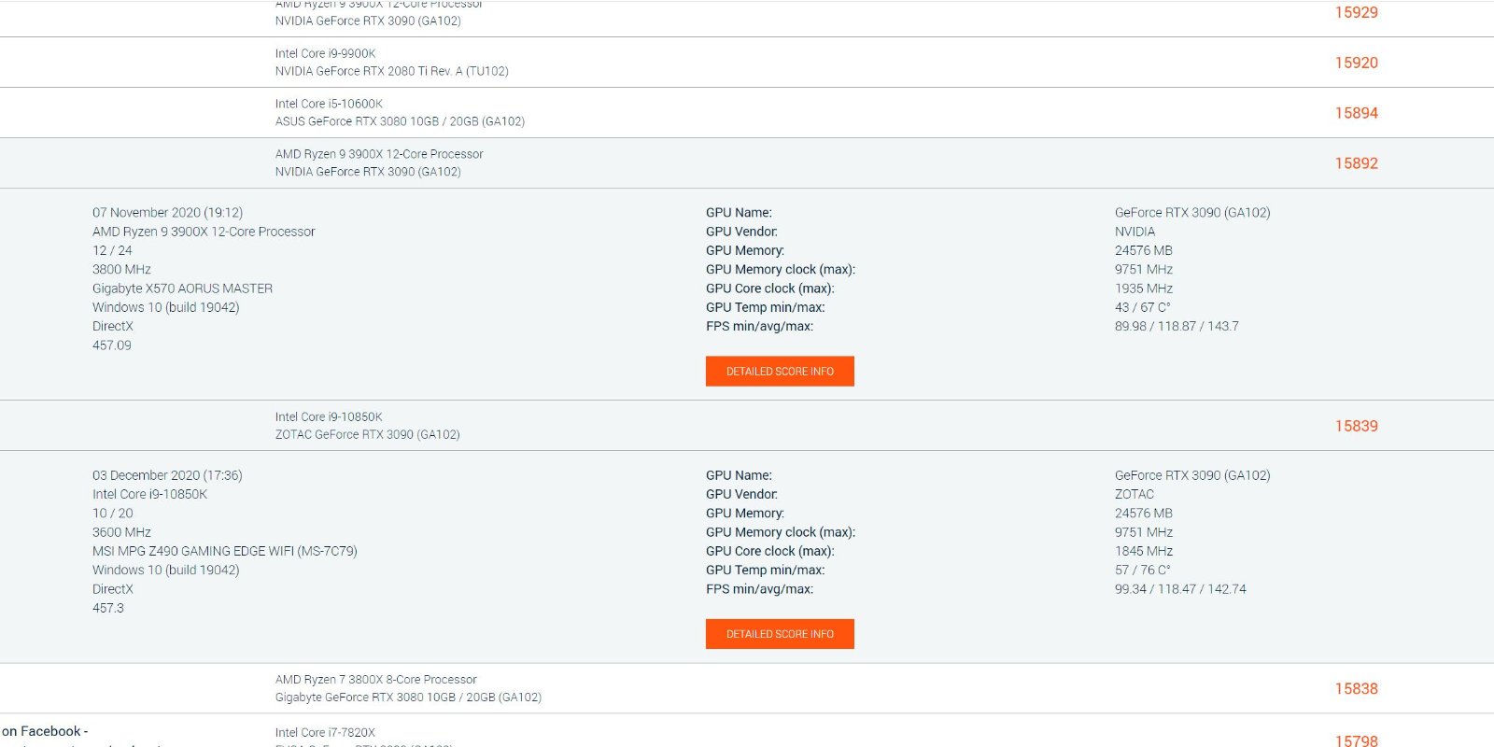The width and height of the screenshot is (1494, 747).
Task: Open detailed score info for ZOTAC RTX 3090 result
Action: [x=780, y=634]
